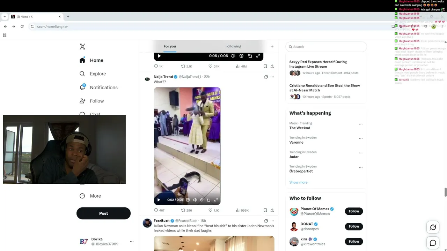Image resolution: width=447 pixels, height=251 pixels.
Task: Open the floating Grok button
Action: 433,228
